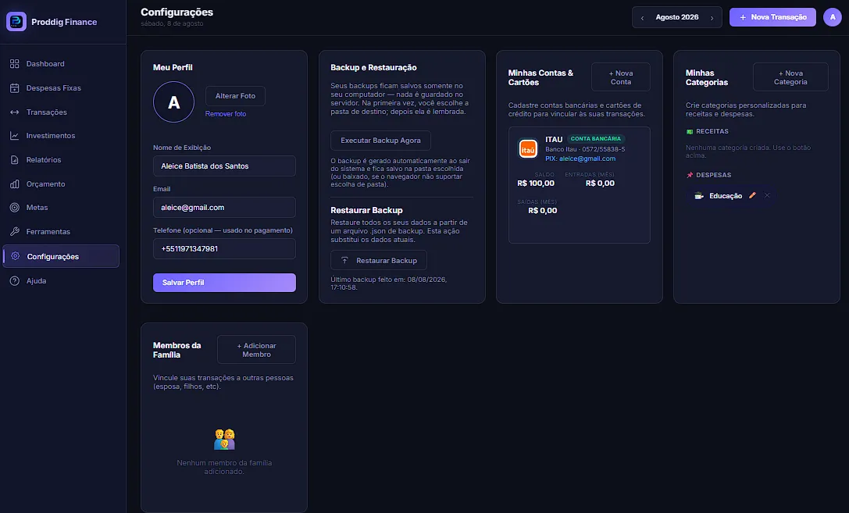The image size is (849, 513).
Task: Click the large profile photo circle
Action: click(174, 102)
